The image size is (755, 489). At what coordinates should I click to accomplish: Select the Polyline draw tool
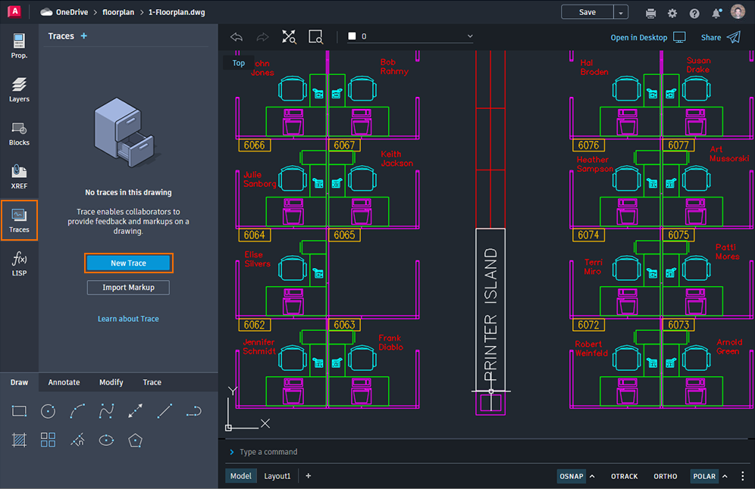point(193,411)
